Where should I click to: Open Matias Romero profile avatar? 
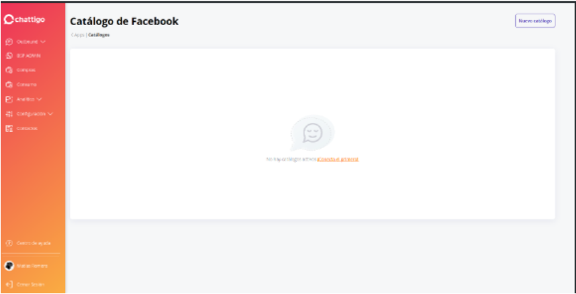(9, 266)
